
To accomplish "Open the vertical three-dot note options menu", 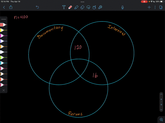I will 155,8.
